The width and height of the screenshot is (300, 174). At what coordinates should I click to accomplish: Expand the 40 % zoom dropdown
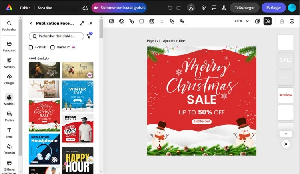242,21
